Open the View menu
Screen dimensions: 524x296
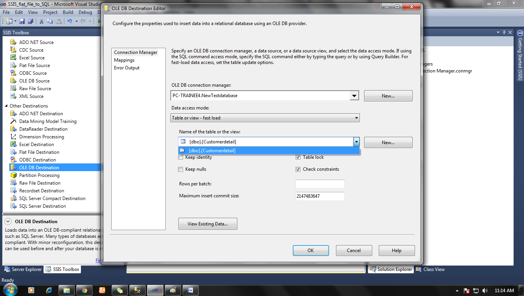click(33, 12)
